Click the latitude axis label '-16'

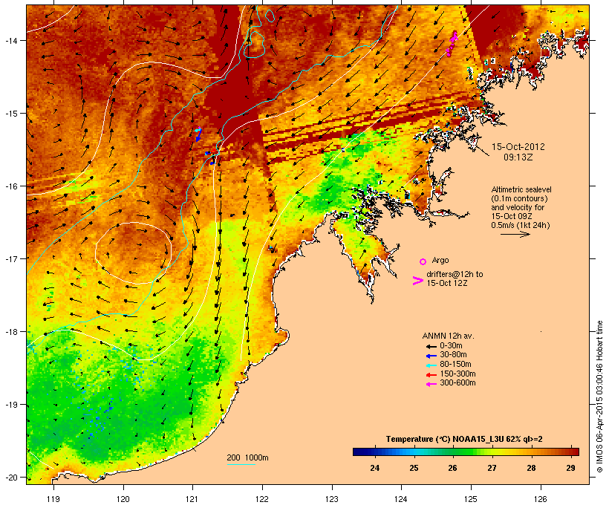tap(10, 186)
